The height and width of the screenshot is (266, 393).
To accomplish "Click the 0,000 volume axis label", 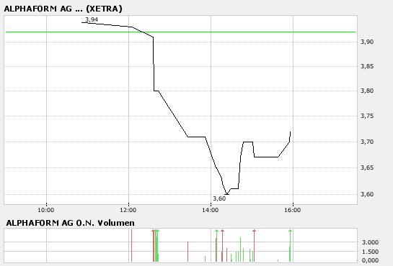I will (x=370, y=260).
